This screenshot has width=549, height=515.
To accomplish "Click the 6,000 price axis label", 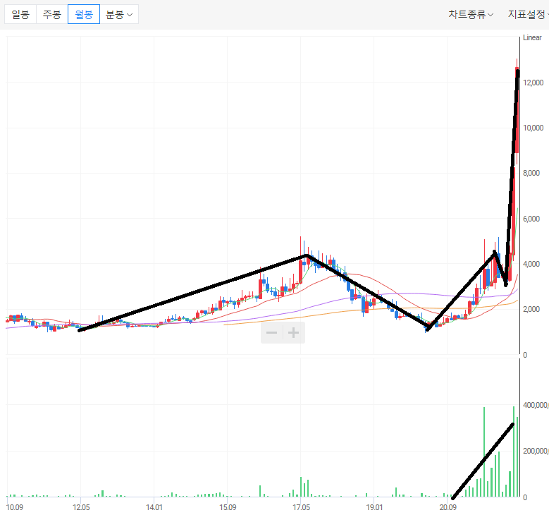I will 531,219.
